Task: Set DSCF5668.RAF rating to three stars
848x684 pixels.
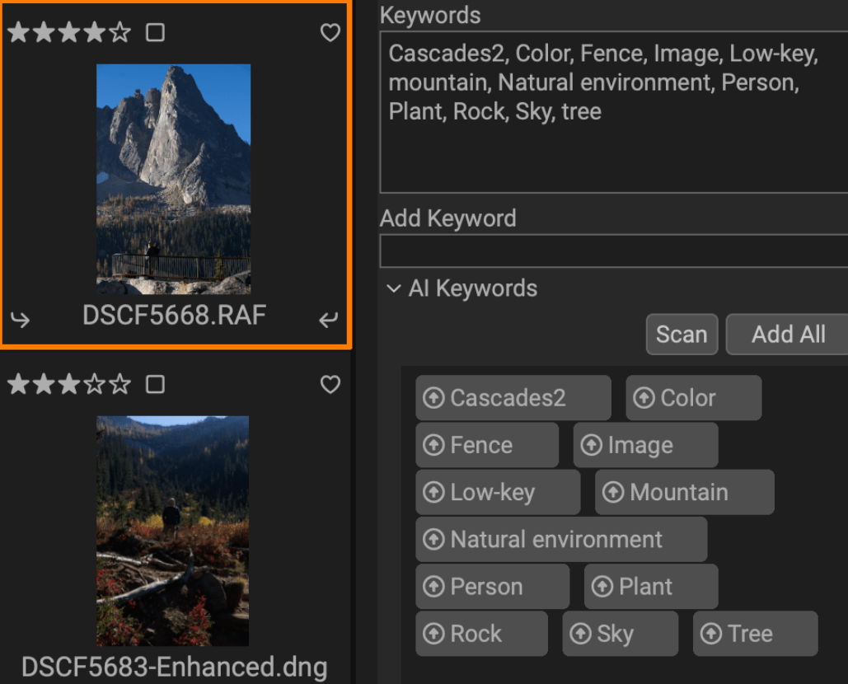Action: coord(69,32)
